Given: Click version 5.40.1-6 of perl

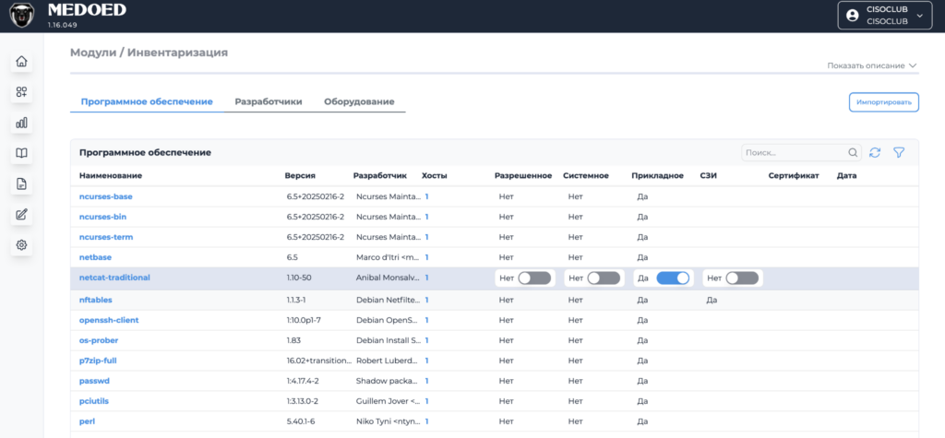Looking at the screenshot, I should tap(302, 421).
